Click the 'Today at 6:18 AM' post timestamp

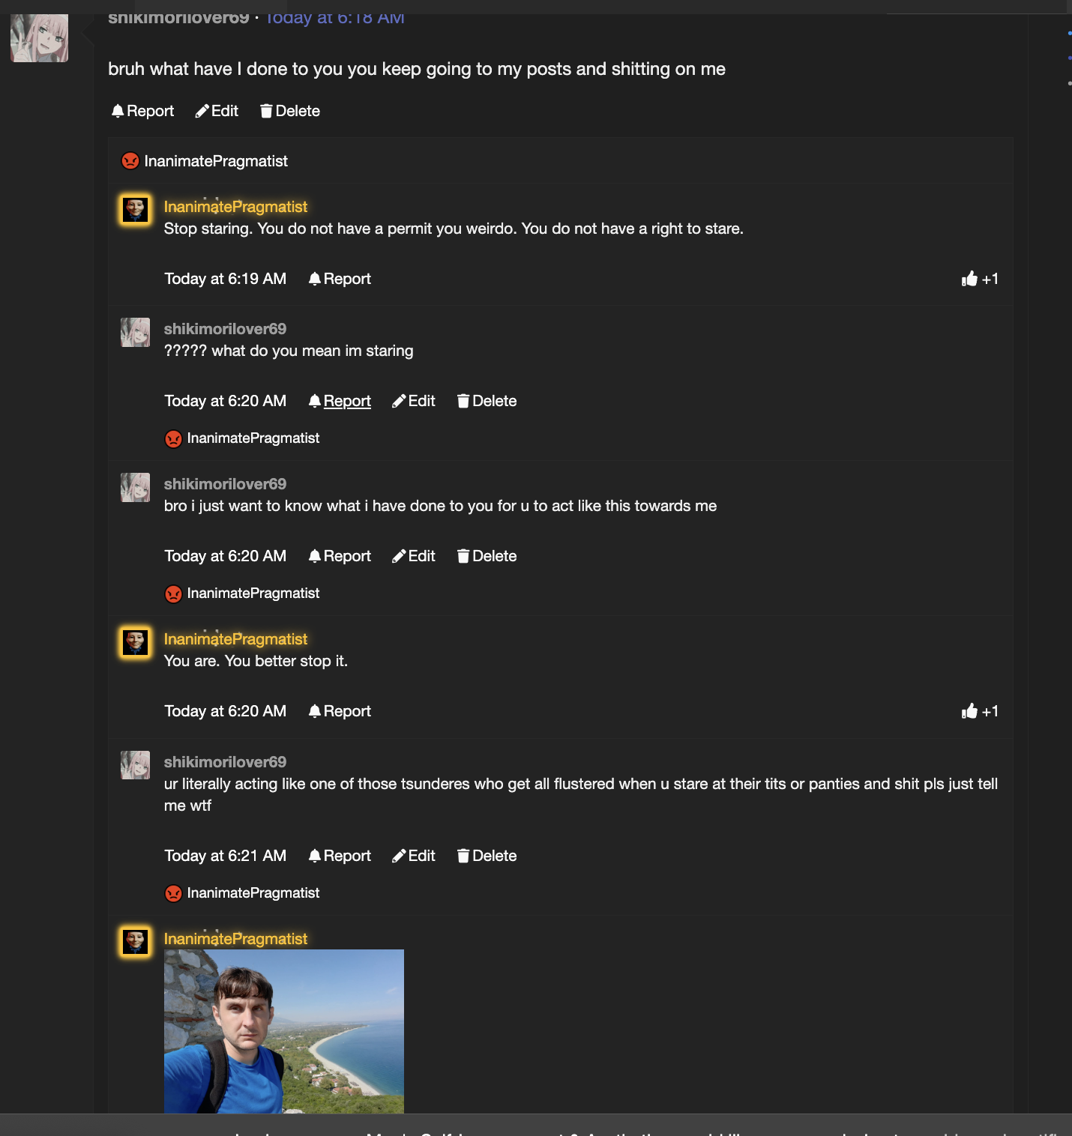(335, 18)
